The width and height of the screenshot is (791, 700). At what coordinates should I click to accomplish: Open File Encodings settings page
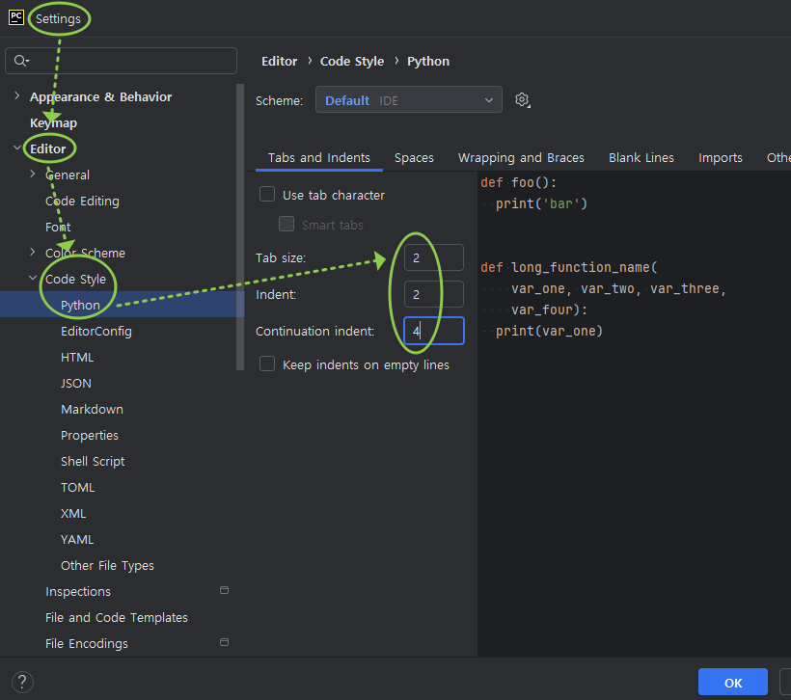(86, 643)
